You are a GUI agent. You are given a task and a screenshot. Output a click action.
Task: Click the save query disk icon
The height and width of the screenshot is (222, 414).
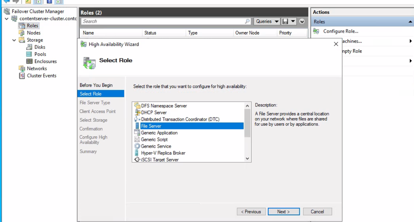pyautogui.click(x=285, y=22)
